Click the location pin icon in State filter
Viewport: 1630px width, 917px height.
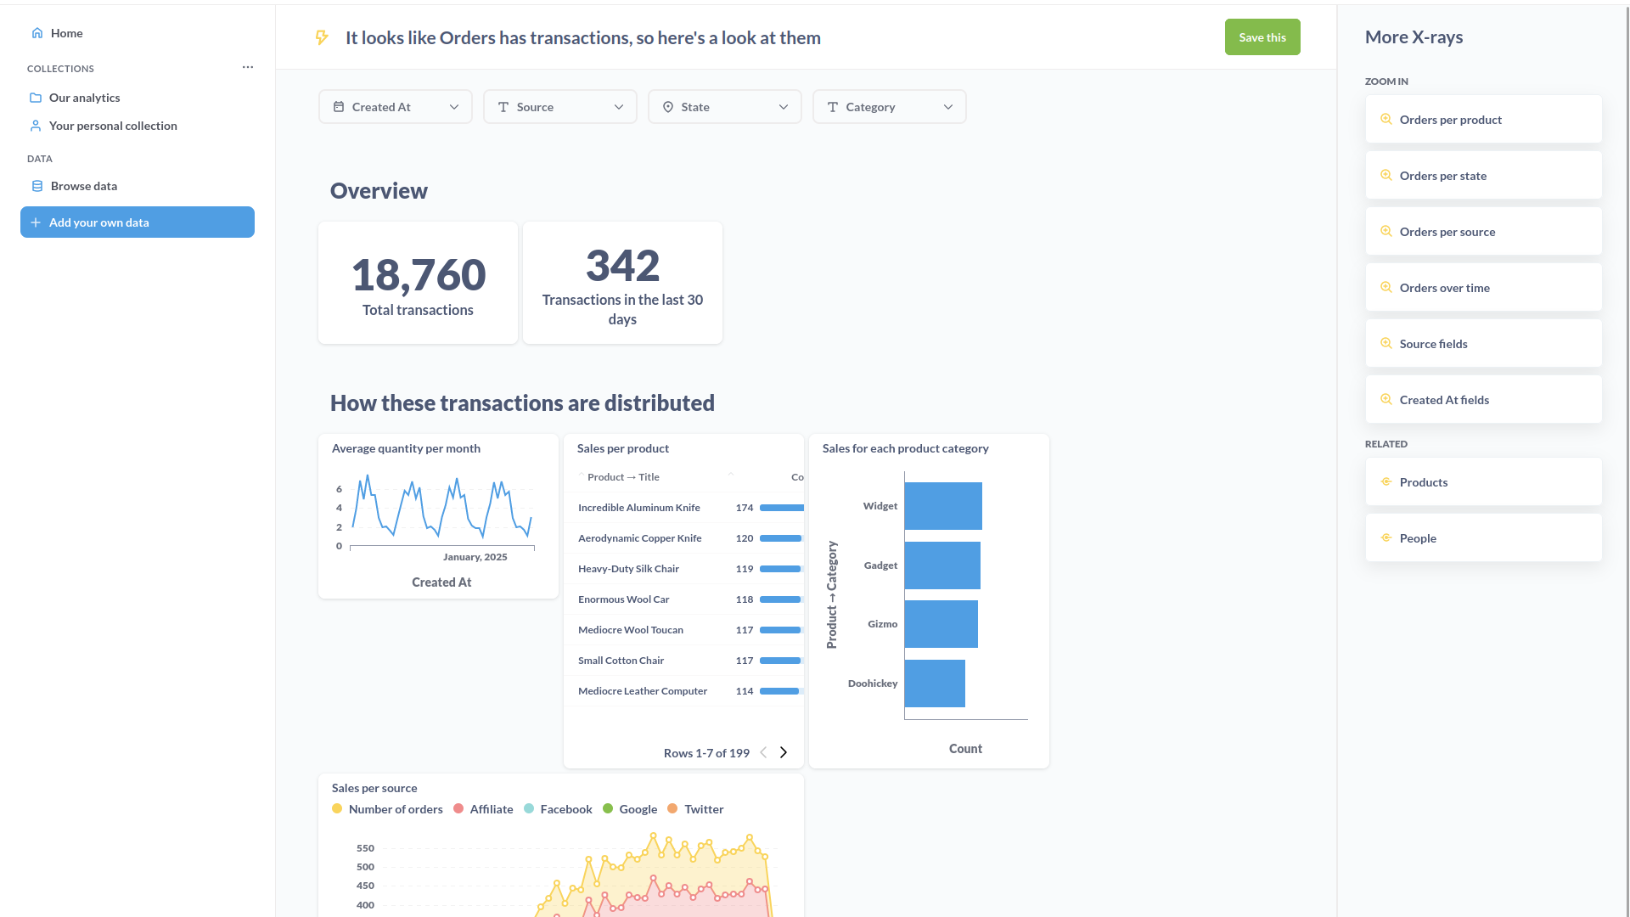(x=668, y=107)
